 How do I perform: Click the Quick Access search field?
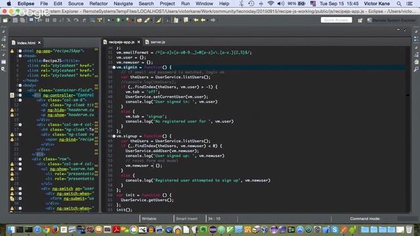pos(336,20)
